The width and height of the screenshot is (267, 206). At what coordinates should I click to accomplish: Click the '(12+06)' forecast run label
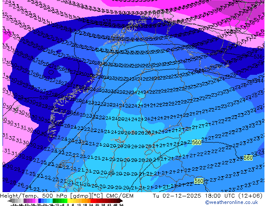point(251,196)
